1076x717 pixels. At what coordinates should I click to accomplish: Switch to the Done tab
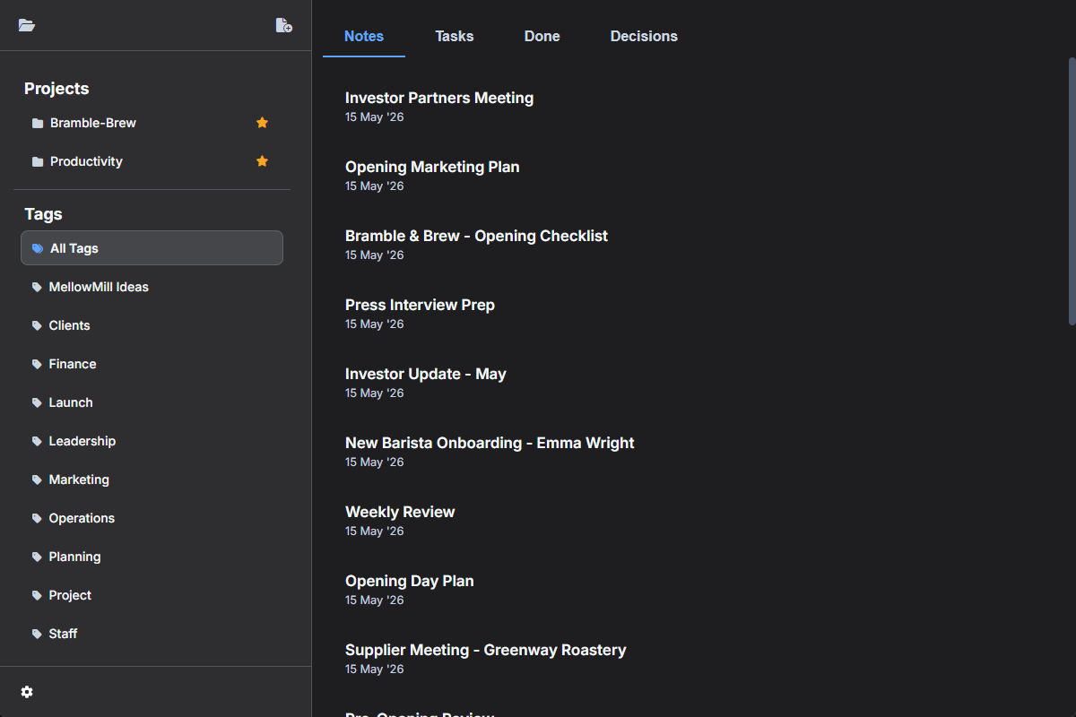click(x=542, y=37)
